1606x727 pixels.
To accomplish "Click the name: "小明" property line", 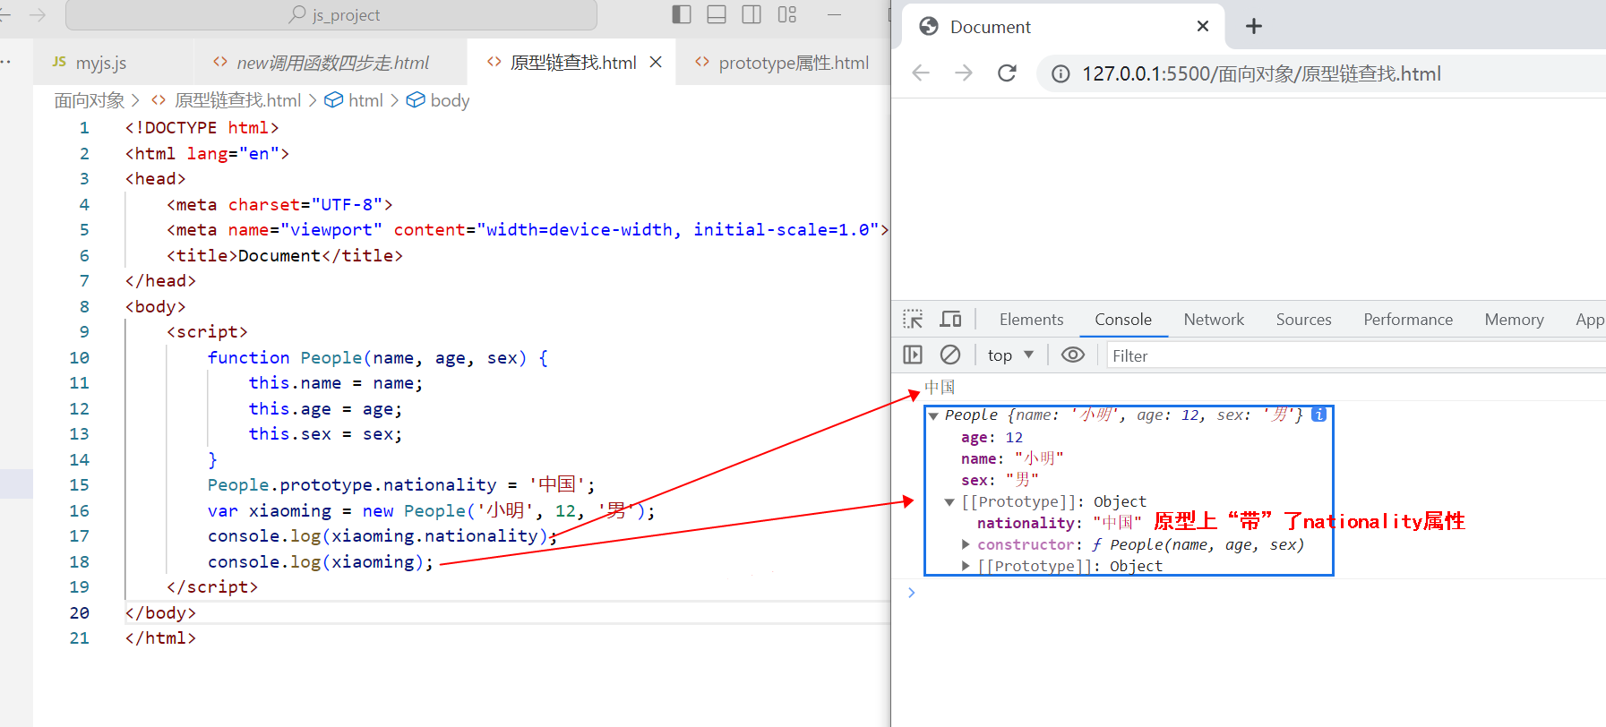I will pos(1012,458).
